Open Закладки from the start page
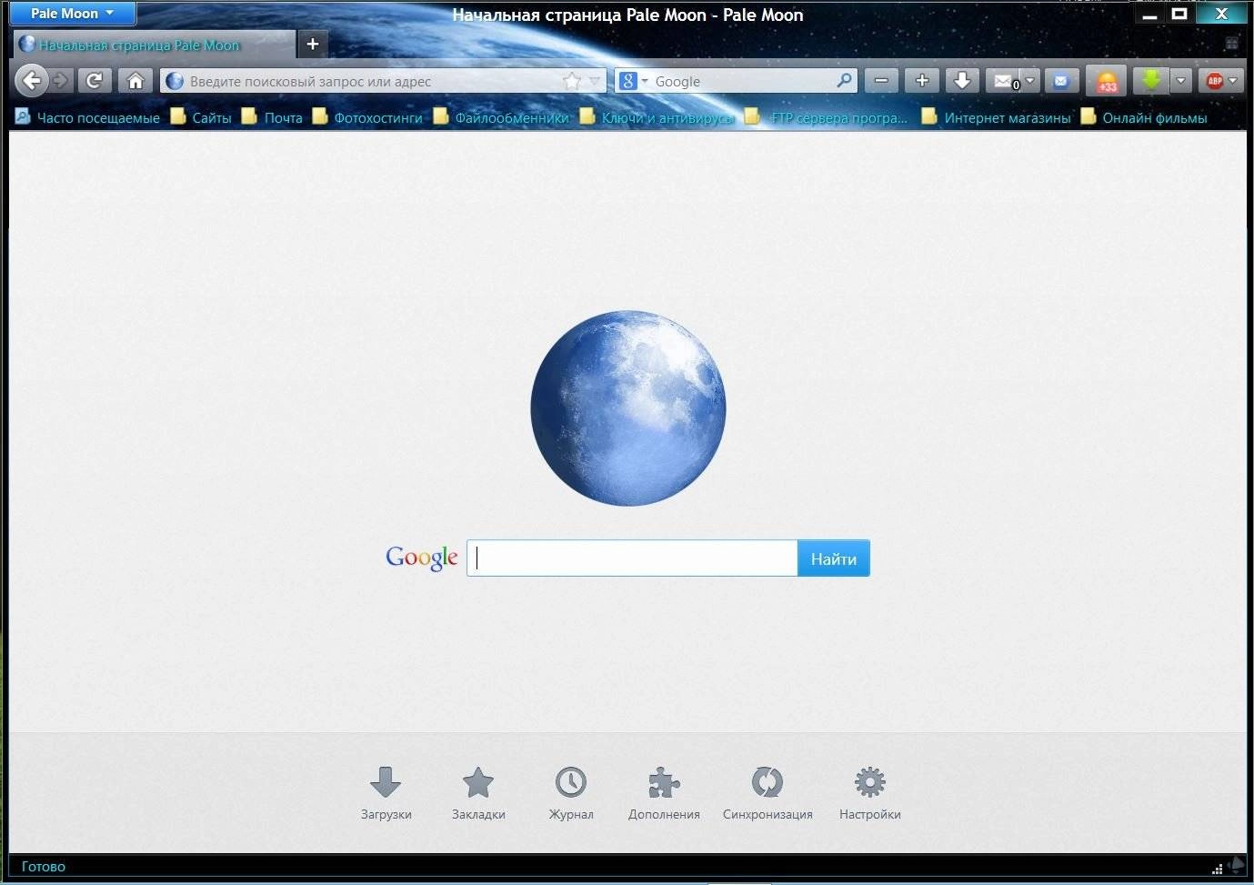This screenshot has width=1254, height=885. (x=478, y=793)
